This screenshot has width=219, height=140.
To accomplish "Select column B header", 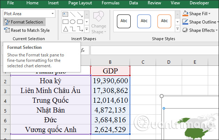I will [110, 62].
